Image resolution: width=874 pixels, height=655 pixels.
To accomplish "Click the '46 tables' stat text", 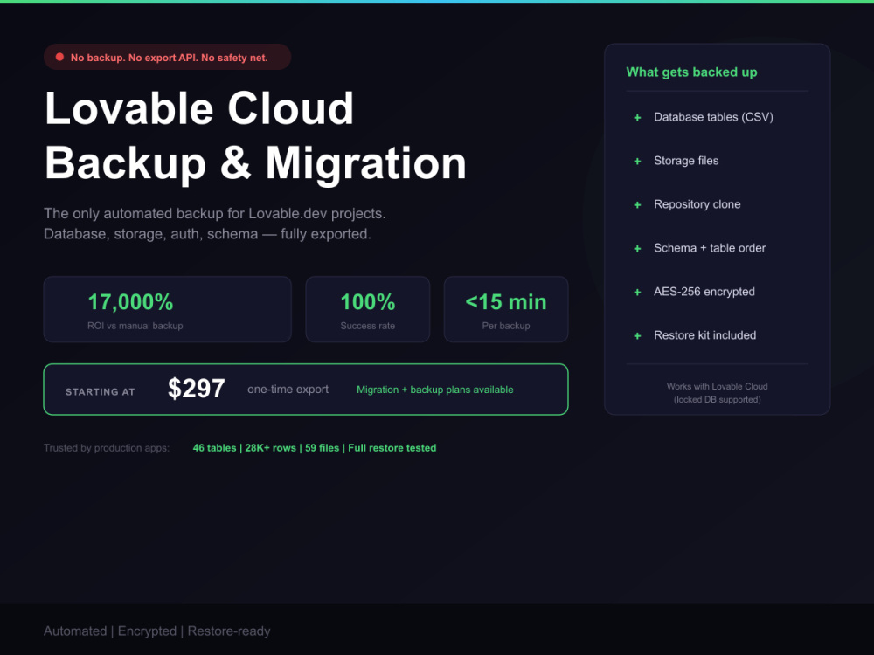I will pyautogui.click(x=215, y=448).
